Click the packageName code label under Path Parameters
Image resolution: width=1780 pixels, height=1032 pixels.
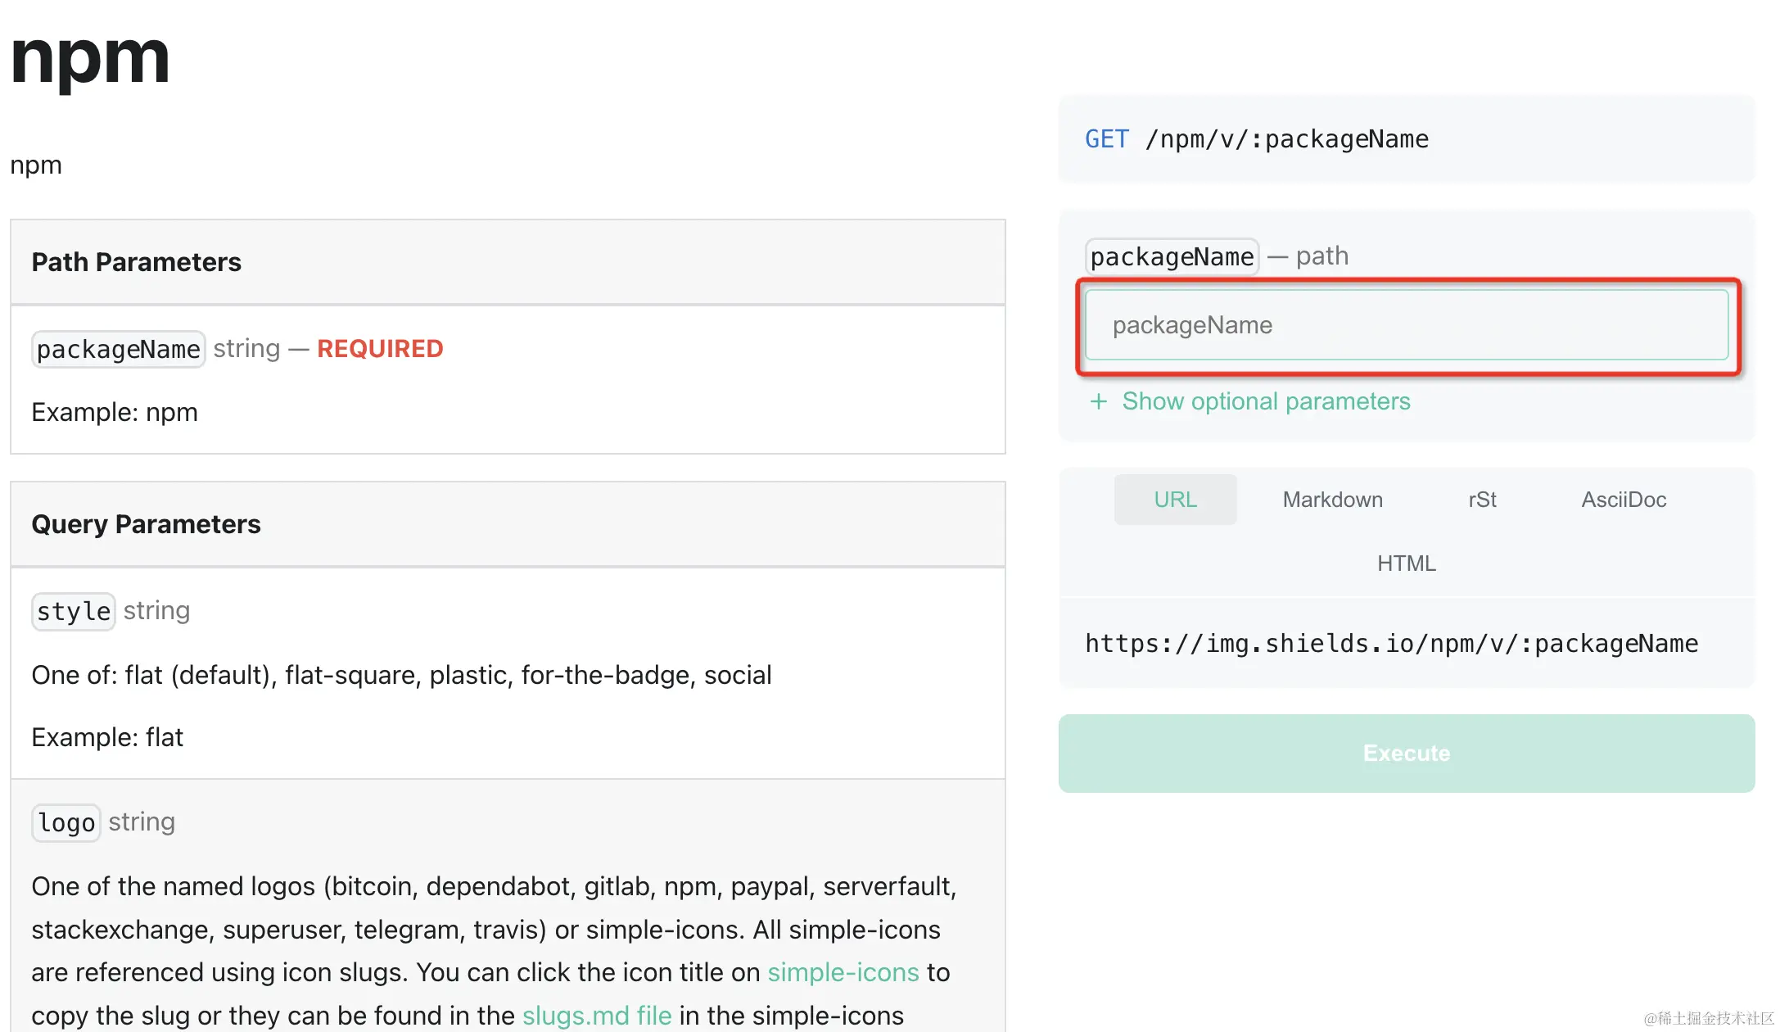click(x=118, y=349)
